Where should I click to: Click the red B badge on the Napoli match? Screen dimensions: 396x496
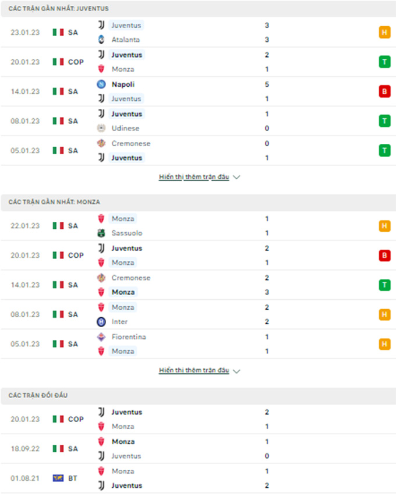[384, 91]
